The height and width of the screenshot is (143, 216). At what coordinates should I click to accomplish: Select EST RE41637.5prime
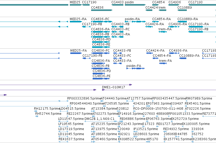click(x=71, y=139)
